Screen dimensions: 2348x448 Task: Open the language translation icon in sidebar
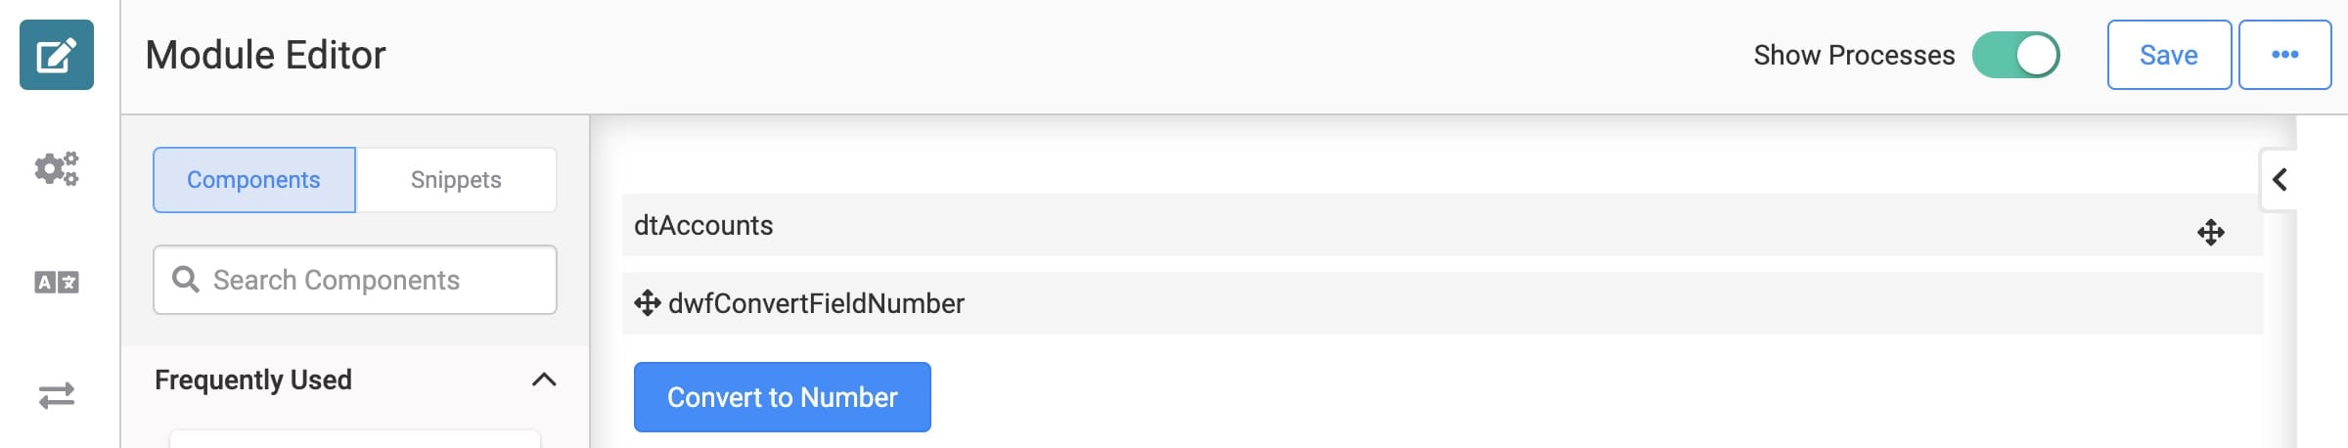(x=57, y=283)
